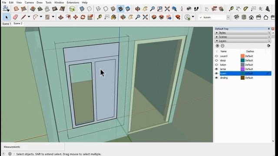Switch to Hidden Line style
Image resolution: width=278 pixels, height=156 pixels.
click(x=106, y=9)
